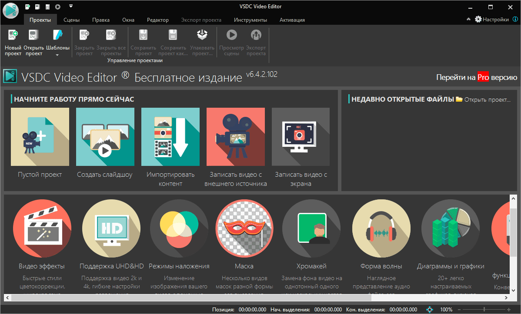Open the Сцены tab
Viewport: 521px width, 314px height.
71,20
